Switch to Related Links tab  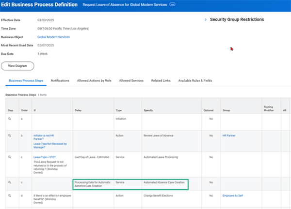click(x=161, y=81)
